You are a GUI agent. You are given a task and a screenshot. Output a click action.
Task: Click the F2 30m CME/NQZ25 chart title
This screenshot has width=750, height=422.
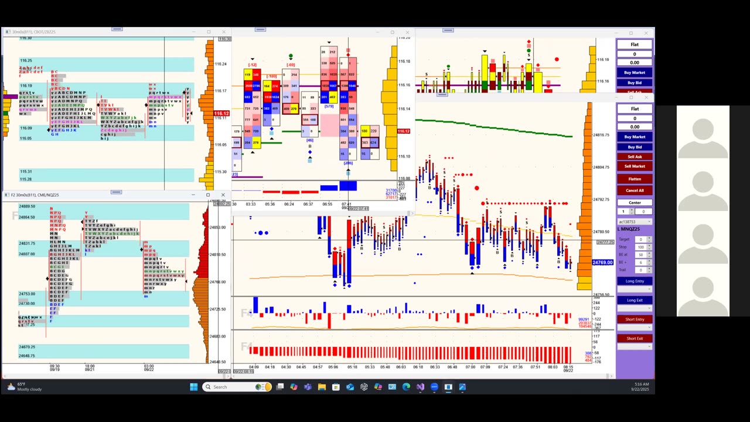pos(35,195)
